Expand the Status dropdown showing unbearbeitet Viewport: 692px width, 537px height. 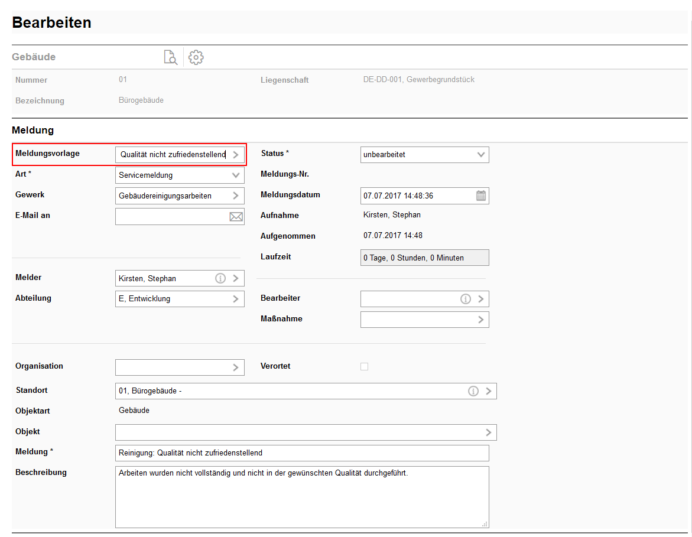481,155
